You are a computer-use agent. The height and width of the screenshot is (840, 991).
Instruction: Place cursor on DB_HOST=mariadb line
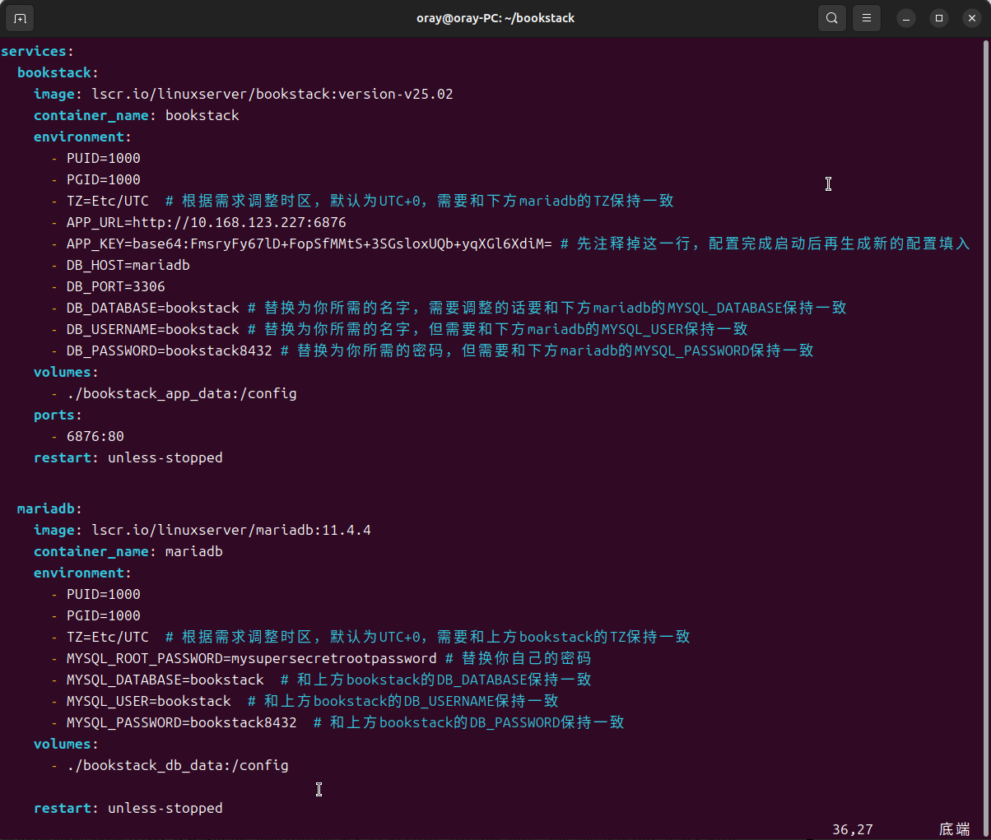tap(128, 265)
